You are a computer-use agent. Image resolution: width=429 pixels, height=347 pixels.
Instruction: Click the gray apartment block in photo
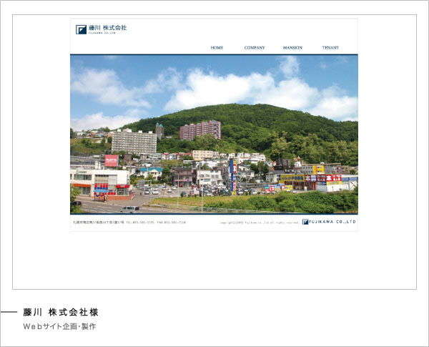tap(134, 142)
